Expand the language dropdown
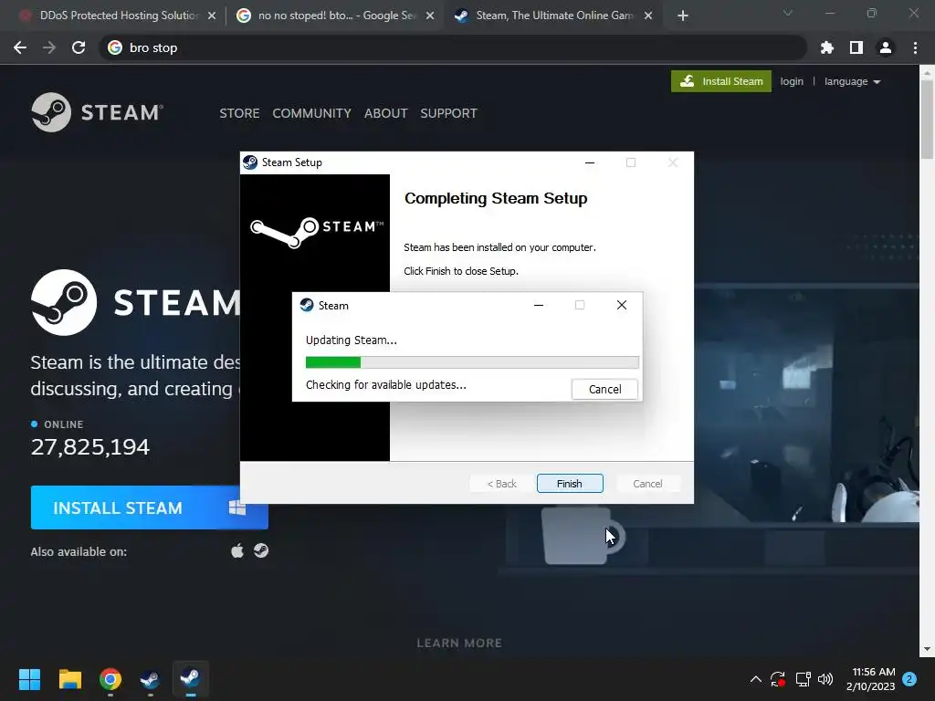This screenshot has height=701, width=935. (x=852, y=81)
